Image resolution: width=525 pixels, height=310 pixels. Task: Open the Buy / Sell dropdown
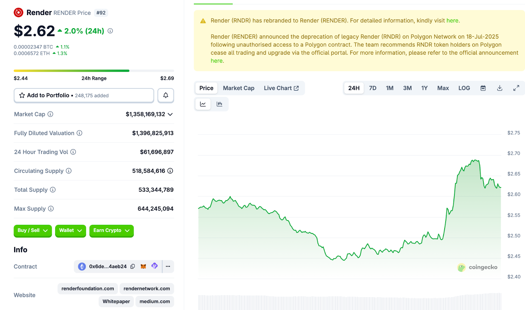[x=32, y=231]
